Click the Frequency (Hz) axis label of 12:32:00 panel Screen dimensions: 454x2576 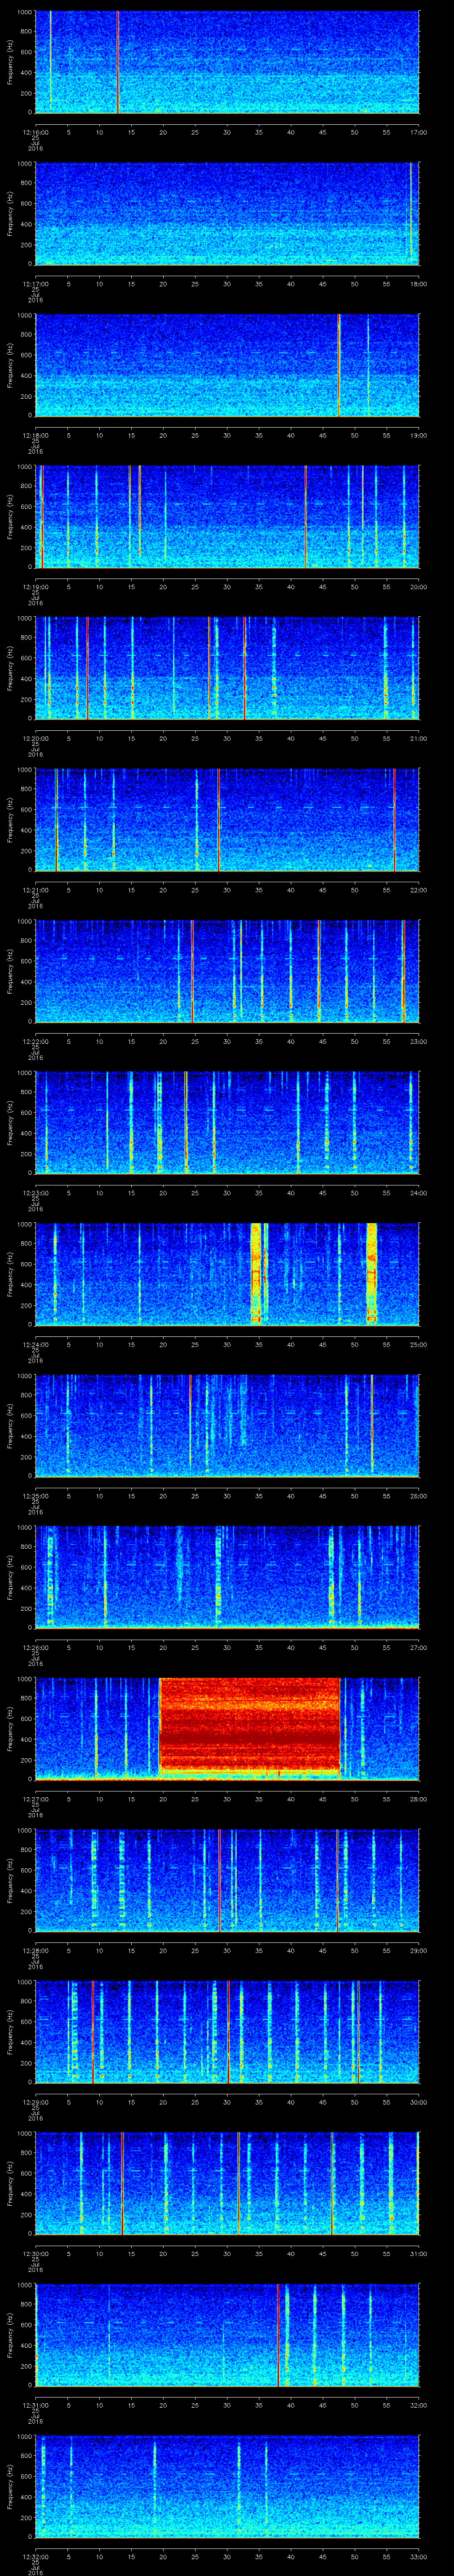tap(11, 2487)
